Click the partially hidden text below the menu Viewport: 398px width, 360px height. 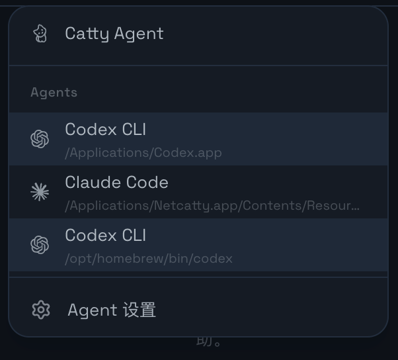tap(209, 342)
